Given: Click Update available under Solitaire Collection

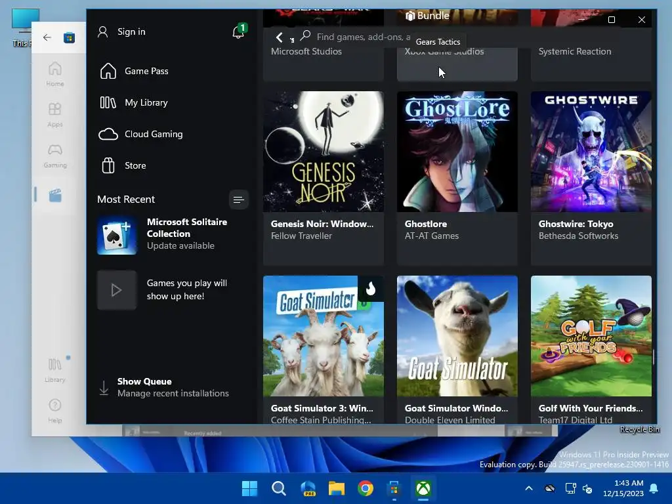Looking at the screenshot, I should (180, 246).
